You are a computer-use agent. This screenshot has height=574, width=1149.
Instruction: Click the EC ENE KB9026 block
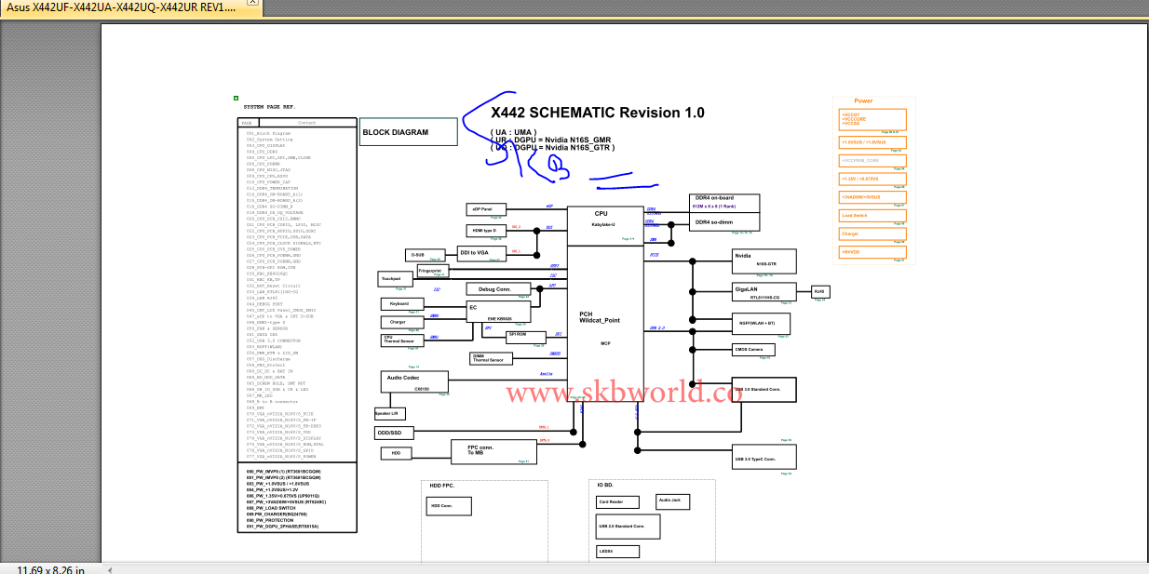click(498, 312)
